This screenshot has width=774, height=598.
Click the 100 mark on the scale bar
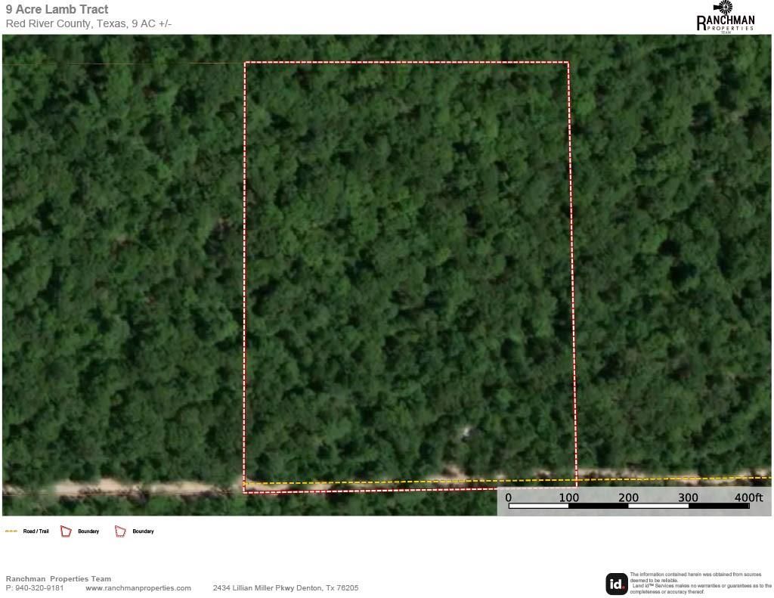[x=569, y=497]
